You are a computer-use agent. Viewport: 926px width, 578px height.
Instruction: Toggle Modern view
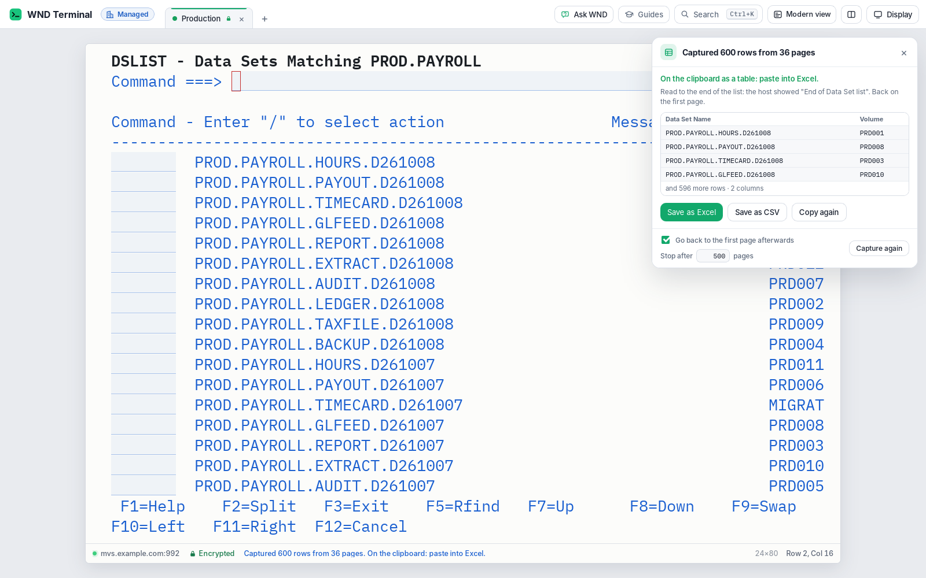pos(802,14)
